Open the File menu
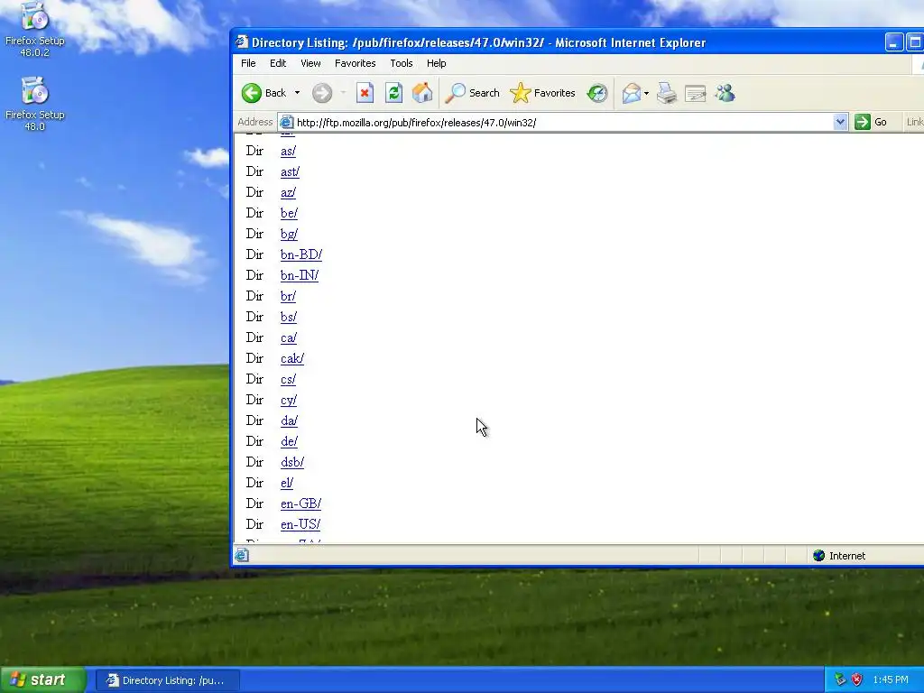This screenshot has width=924, height=693. point(248,63)
